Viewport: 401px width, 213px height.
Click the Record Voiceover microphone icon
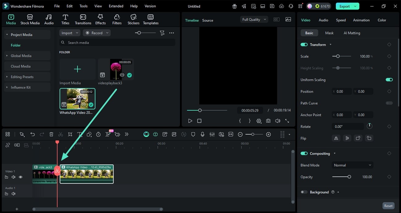[x=202, y=134]
